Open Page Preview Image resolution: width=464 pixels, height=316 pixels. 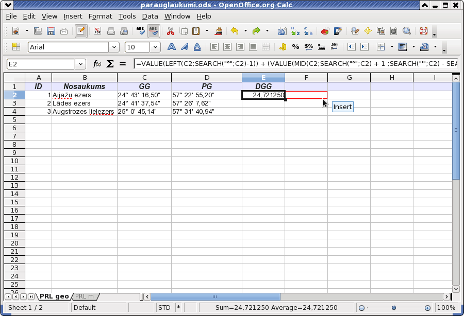124,31
